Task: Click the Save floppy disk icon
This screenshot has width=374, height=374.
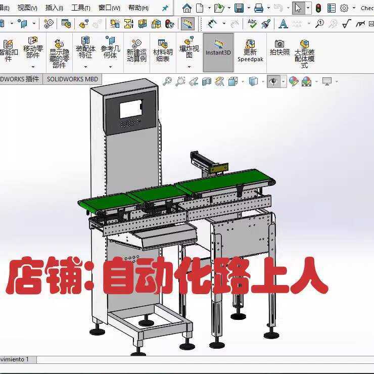Action: click(x=239, y=8)
